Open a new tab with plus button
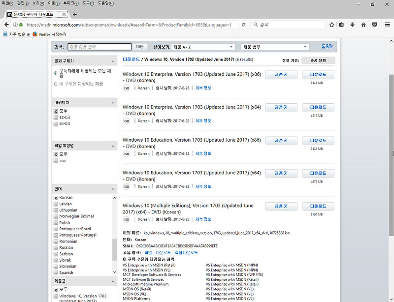This screenshot has width=394, height=302. click(75, 15)
